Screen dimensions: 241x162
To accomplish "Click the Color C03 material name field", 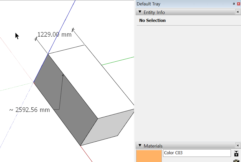I will coord(197,153).
